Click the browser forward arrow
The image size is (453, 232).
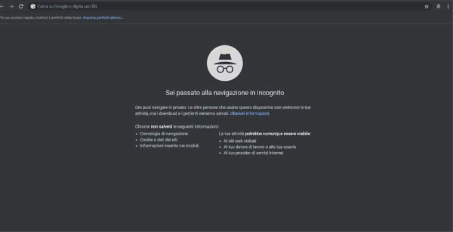pos(11,6)
